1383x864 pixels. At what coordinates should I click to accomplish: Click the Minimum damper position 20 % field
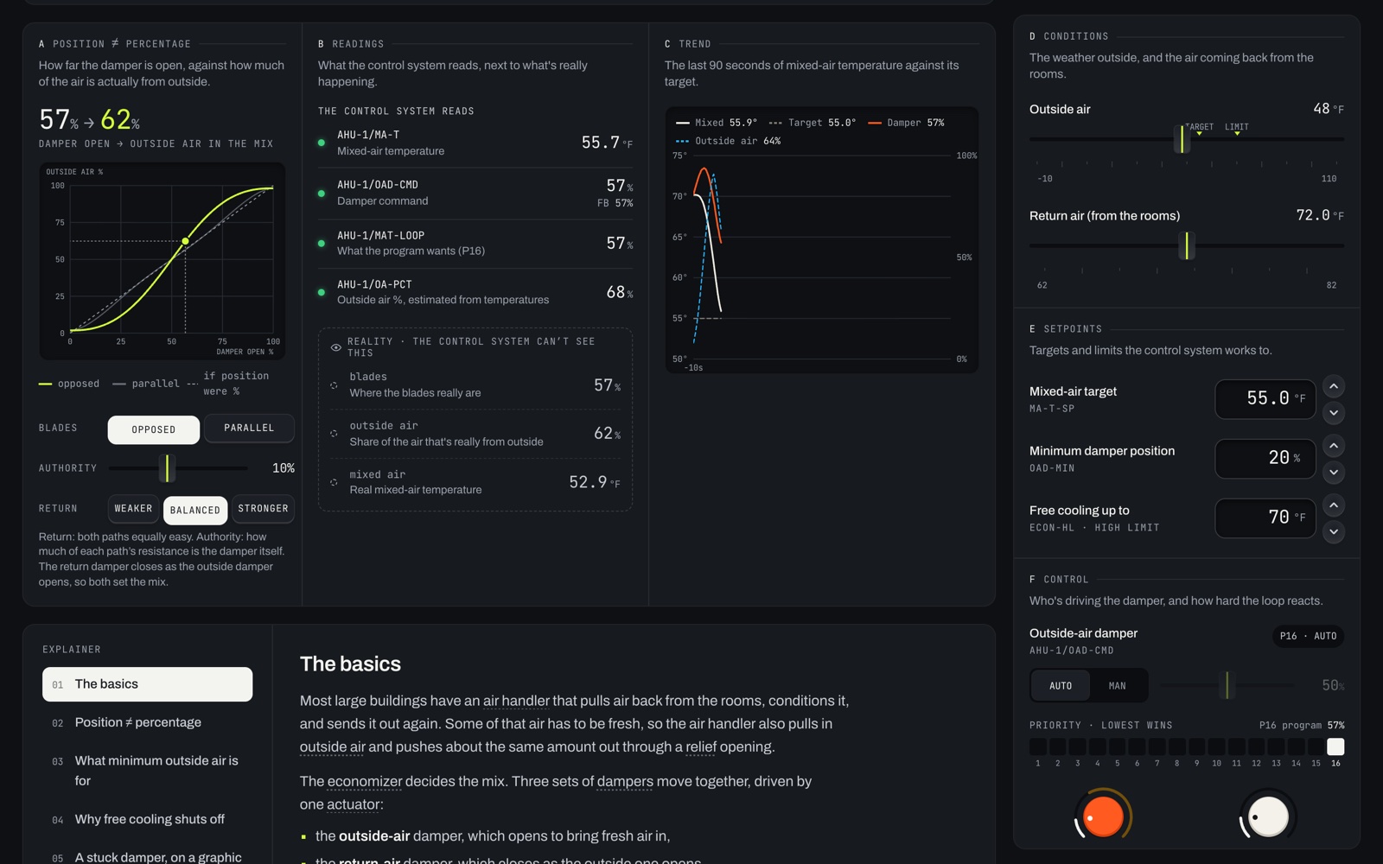(1265, 459)
